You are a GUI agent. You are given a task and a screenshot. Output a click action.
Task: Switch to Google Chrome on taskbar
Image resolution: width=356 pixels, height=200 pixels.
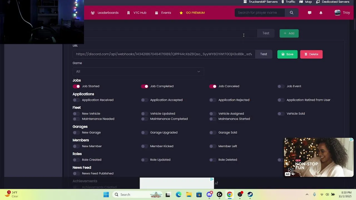(x=230, y=195)
